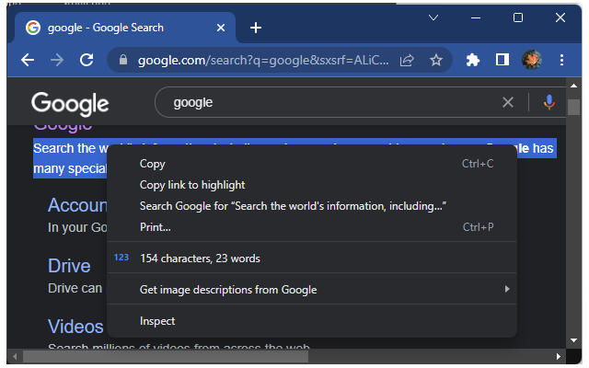Choose Print from context menu
This screenshot has width=589, height=368.
312,227
